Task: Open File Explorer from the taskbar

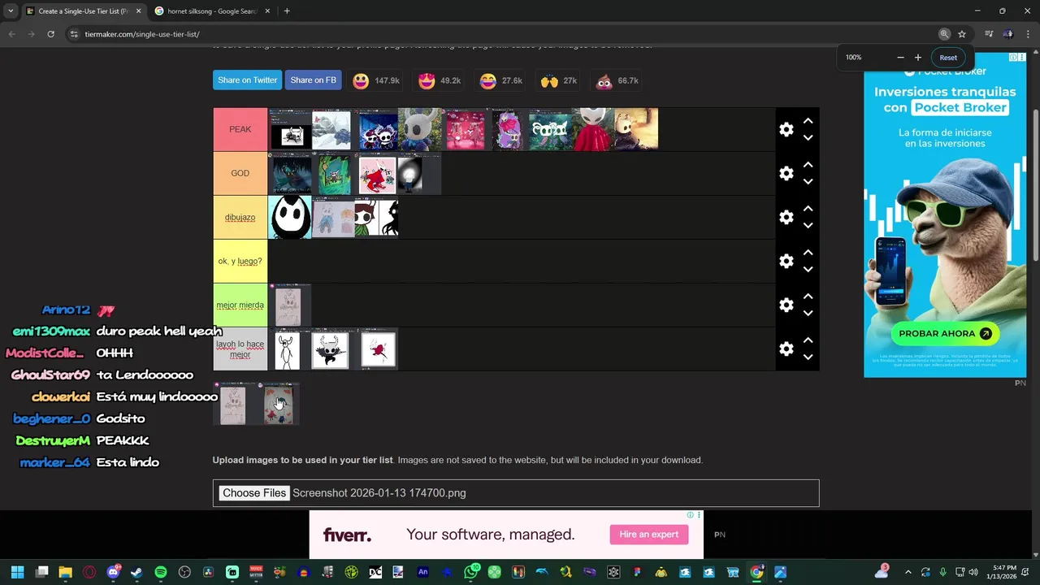Action: (x=65, y=572)
